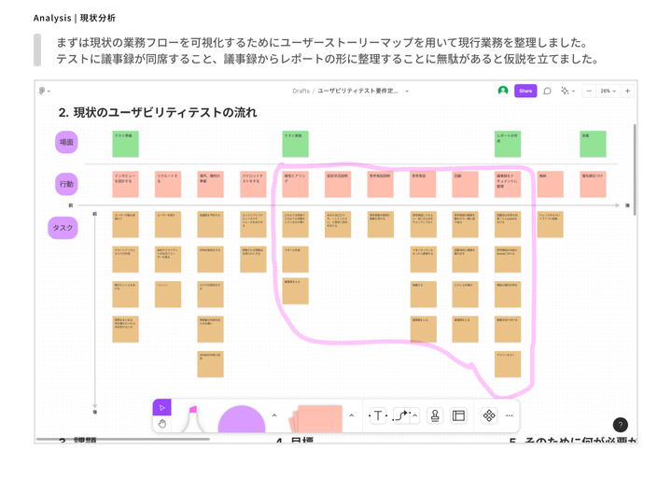Open the more tools ellipsis

(x=510, y=415)
